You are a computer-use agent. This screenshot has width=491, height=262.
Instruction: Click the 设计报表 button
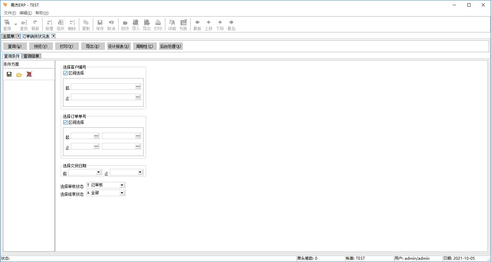(x=119, y=46)
